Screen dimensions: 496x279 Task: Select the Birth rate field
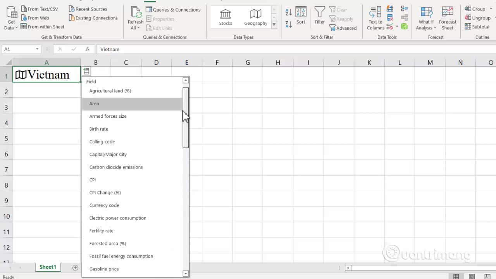click(132, 129)
